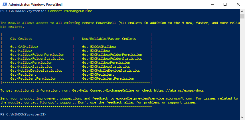This screenshot has height=120, width=245.
Task: Close the Administrator PowerShell window
Action: point(238,4)
